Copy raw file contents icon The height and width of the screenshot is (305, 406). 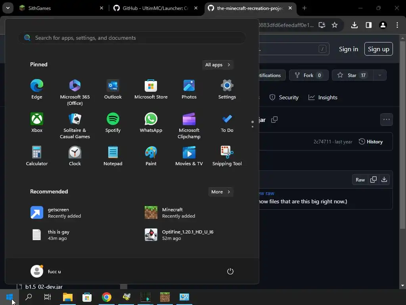pyautogui.click(x=373, y=180)
